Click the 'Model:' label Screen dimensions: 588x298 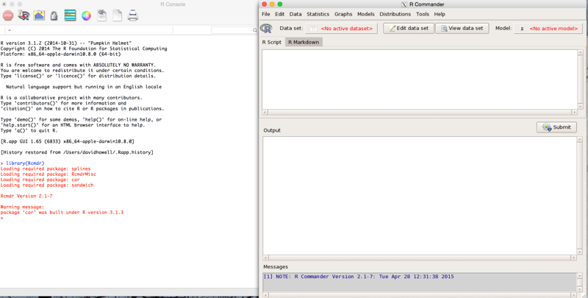pos(503,28)
